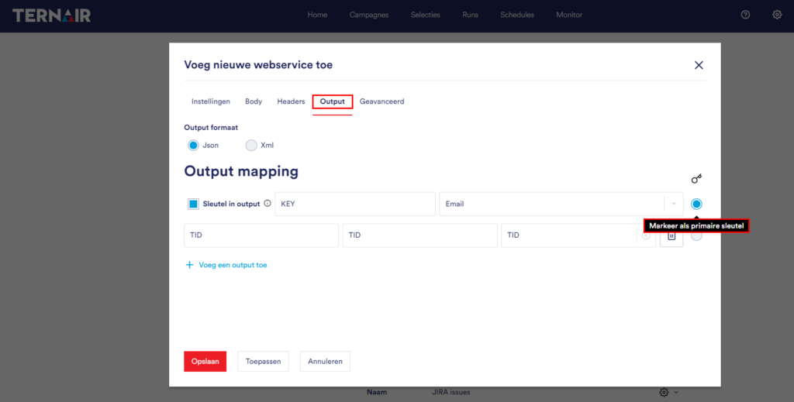Clear the third TID field with the x icon
This screenshot has width=794, height=402.
point(646,235)
